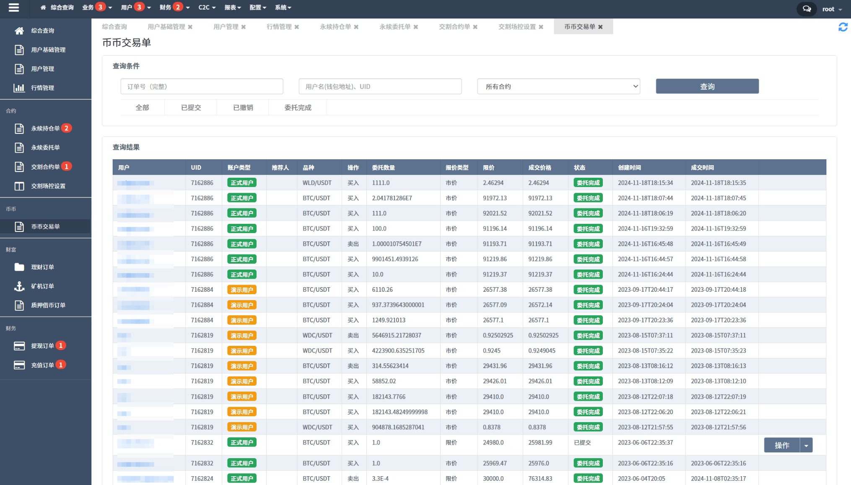Click the quantity value 5646915.21728037
851x485 pixels.
[x=397, y=335]
